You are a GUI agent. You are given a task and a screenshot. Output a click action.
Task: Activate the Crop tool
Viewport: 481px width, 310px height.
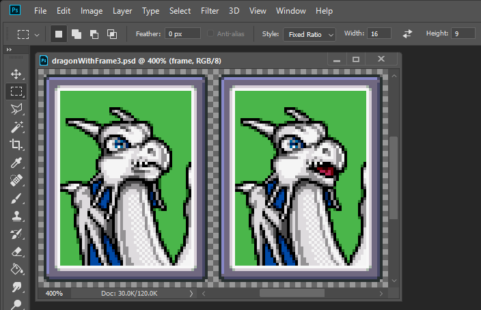coord(16,145)
